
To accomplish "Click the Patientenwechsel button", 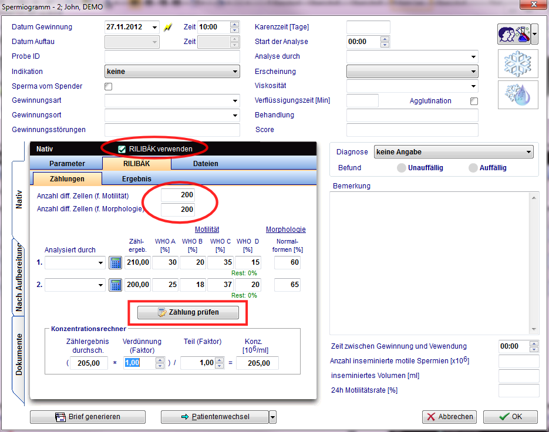I will pos(215,417).
